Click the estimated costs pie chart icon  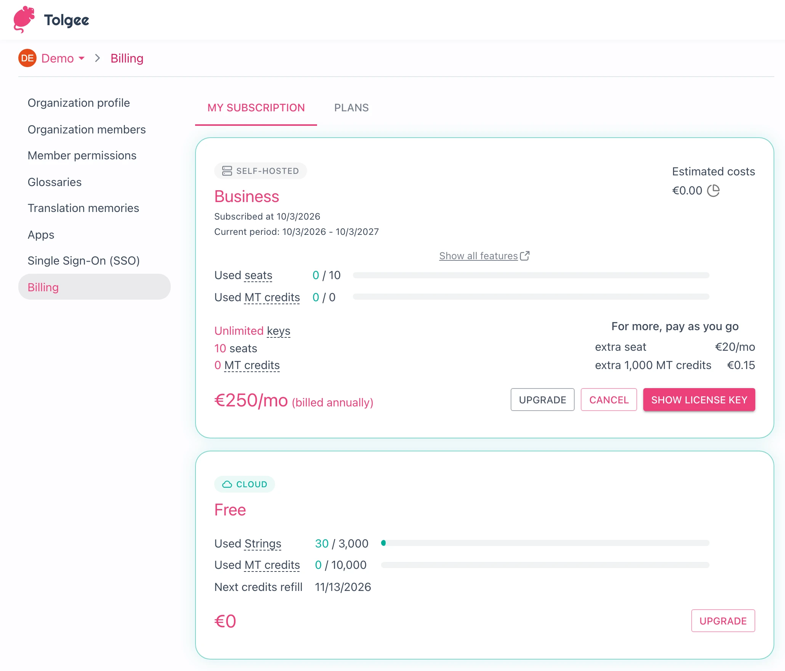coord(713,191)
